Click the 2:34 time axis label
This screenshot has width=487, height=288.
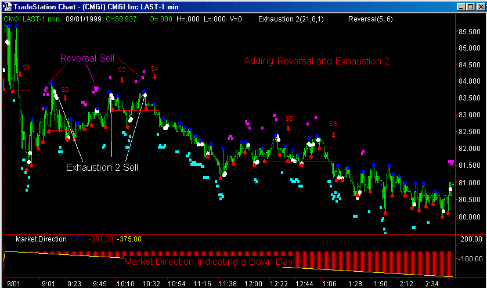point(432,284)
